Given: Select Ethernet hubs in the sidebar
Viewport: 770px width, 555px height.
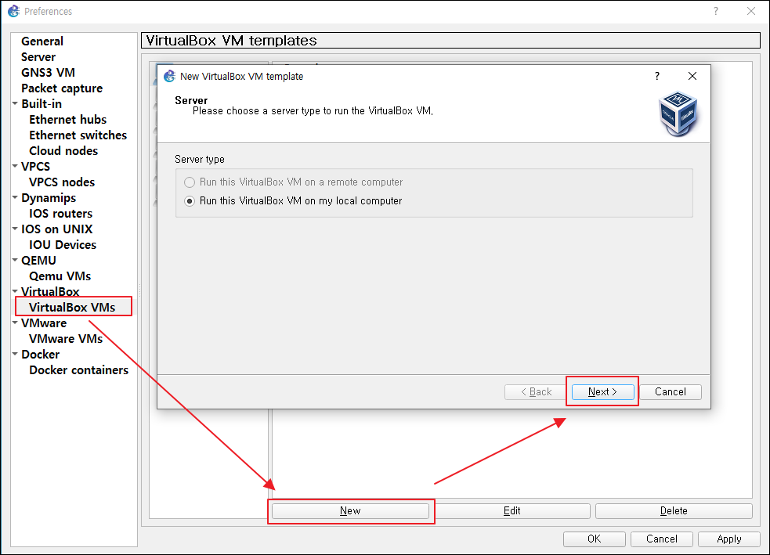Looking at the screenshot, I should (68, 120).
